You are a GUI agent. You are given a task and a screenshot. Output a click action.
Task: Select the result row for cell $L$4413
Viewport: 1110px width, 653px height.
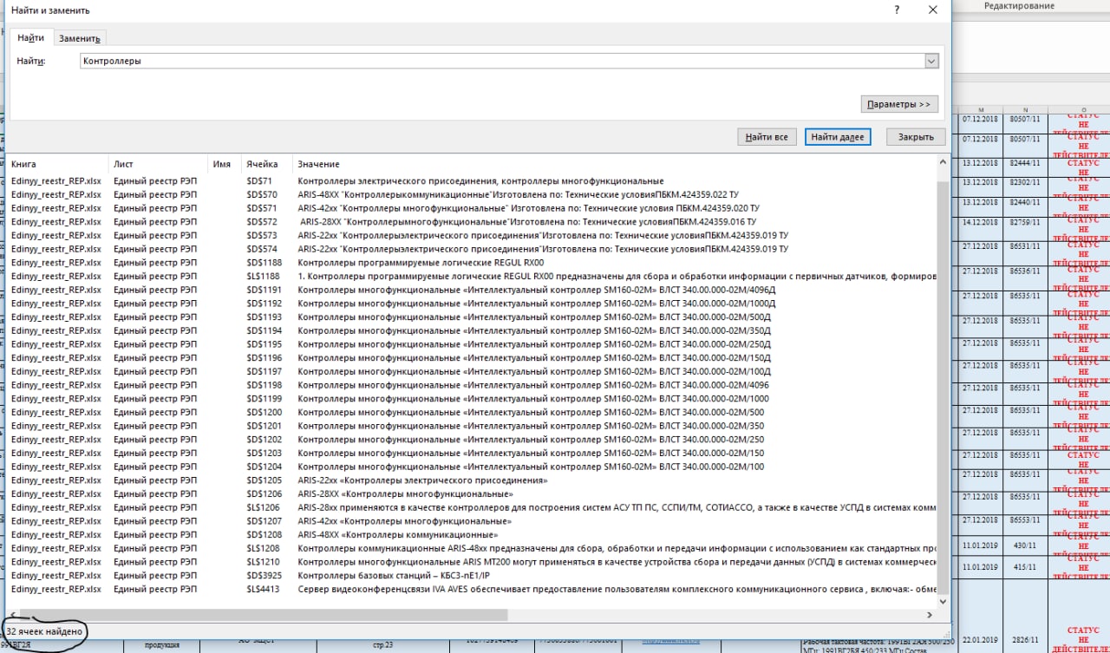tap(473, 589)
